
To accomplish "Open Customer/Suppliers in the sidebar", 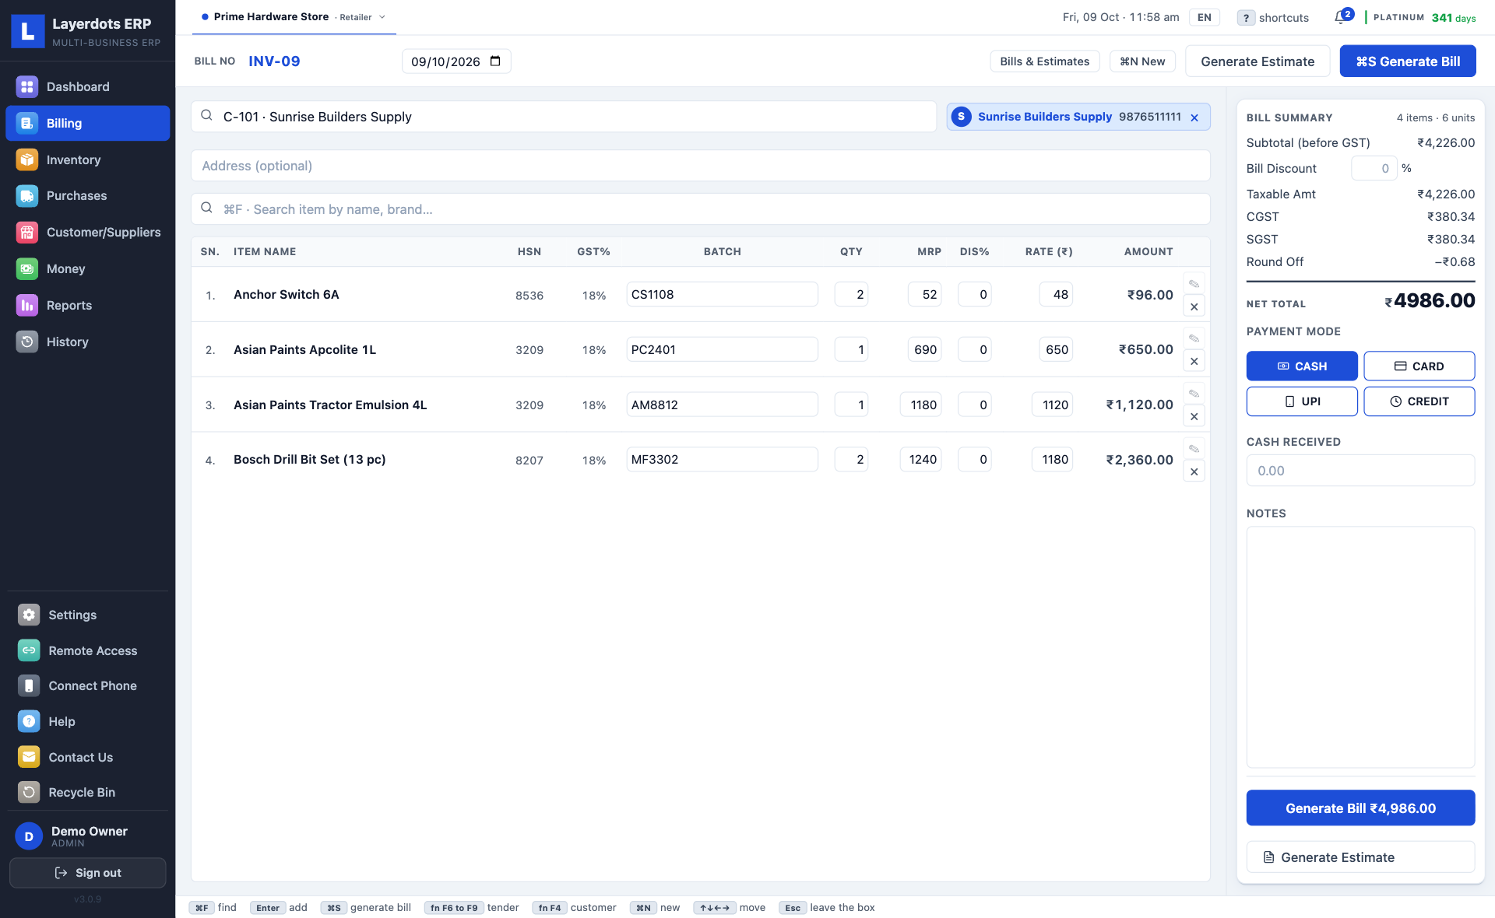I will pos(87,232).
